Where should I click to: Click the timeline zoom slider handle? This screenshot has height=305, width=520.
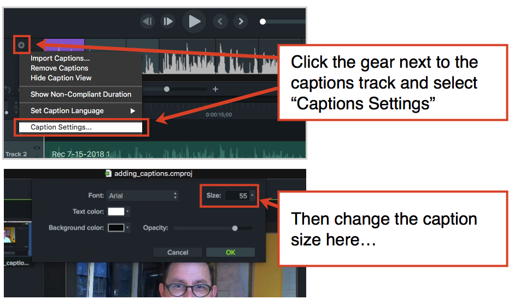[x=167, y=89]
